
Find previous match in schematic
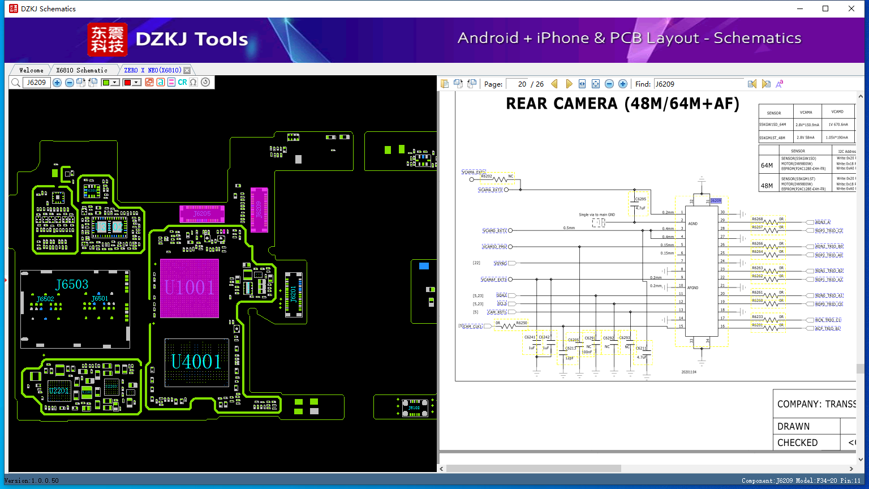click(752, 84)
